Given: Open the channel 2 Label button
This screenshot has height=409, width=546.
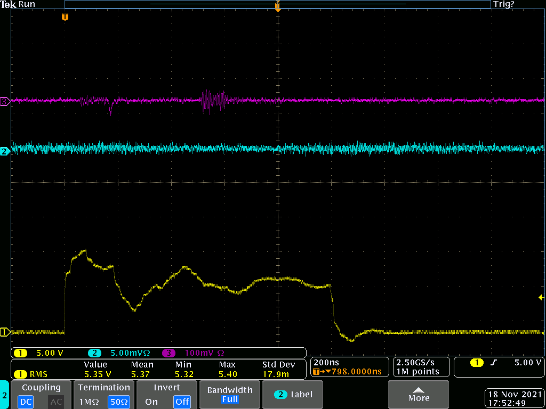Looking at the screenshot, I should point(293,395).
